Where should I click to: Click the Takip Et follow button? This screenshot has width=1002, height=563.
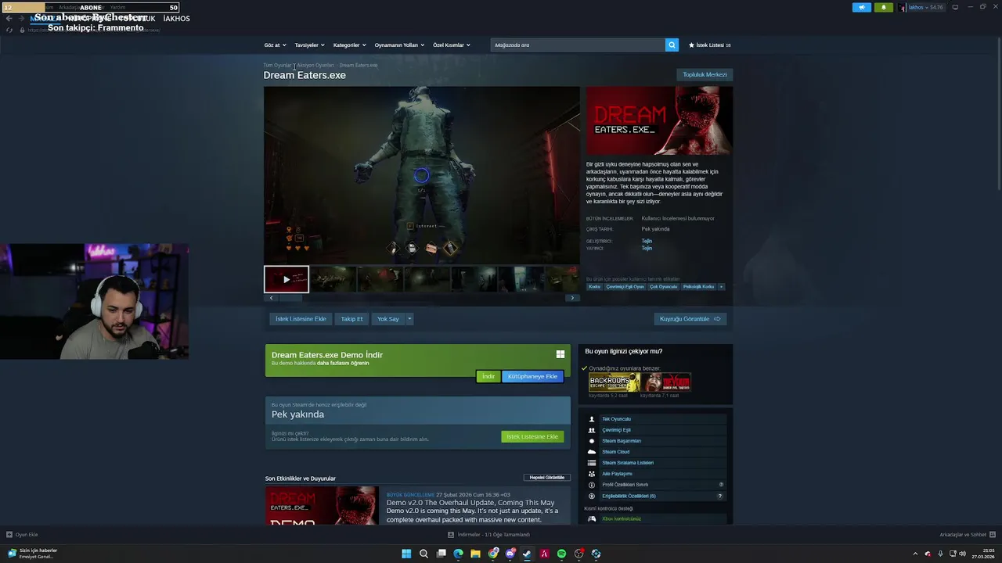351,318
